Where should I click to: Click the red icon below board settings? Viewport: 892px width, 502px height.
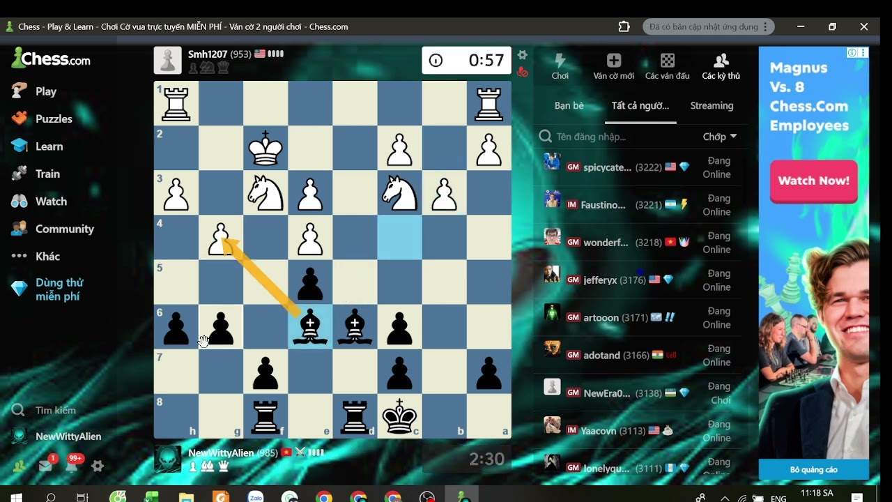tap(523, 71)
